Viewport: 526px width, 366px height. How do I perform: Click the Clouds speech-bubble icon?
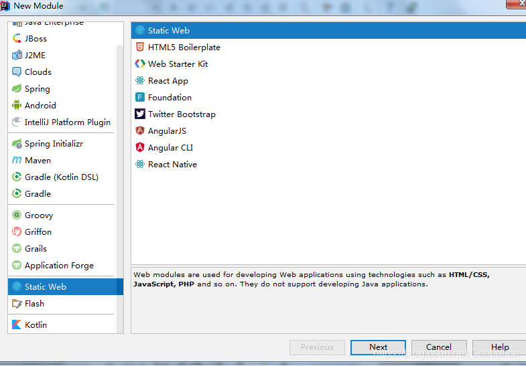pos(17,72)
